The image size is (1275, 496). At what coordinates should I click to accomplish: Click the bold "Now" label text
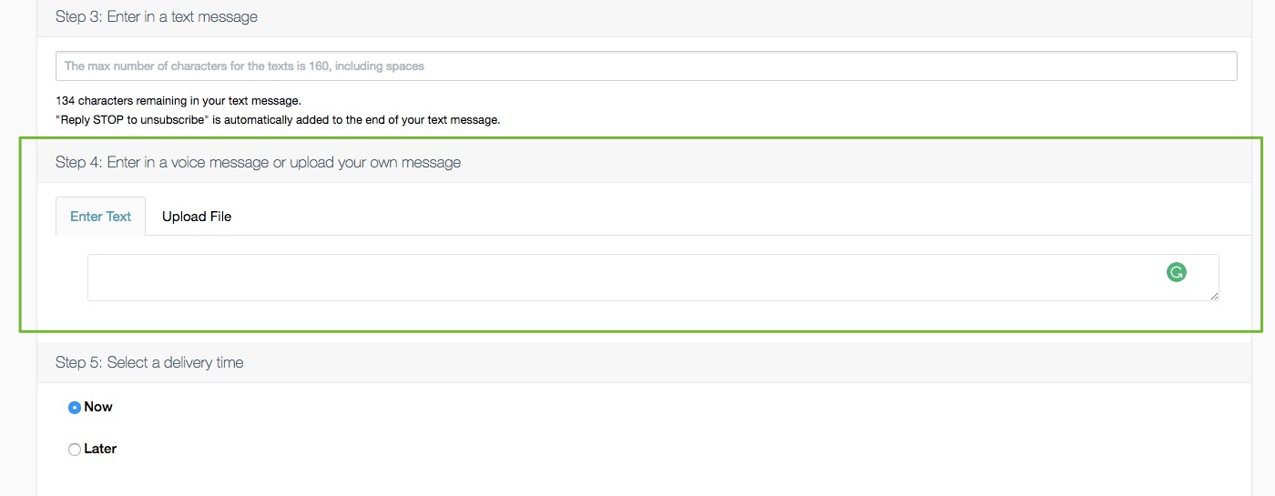[x=98, y=407]
